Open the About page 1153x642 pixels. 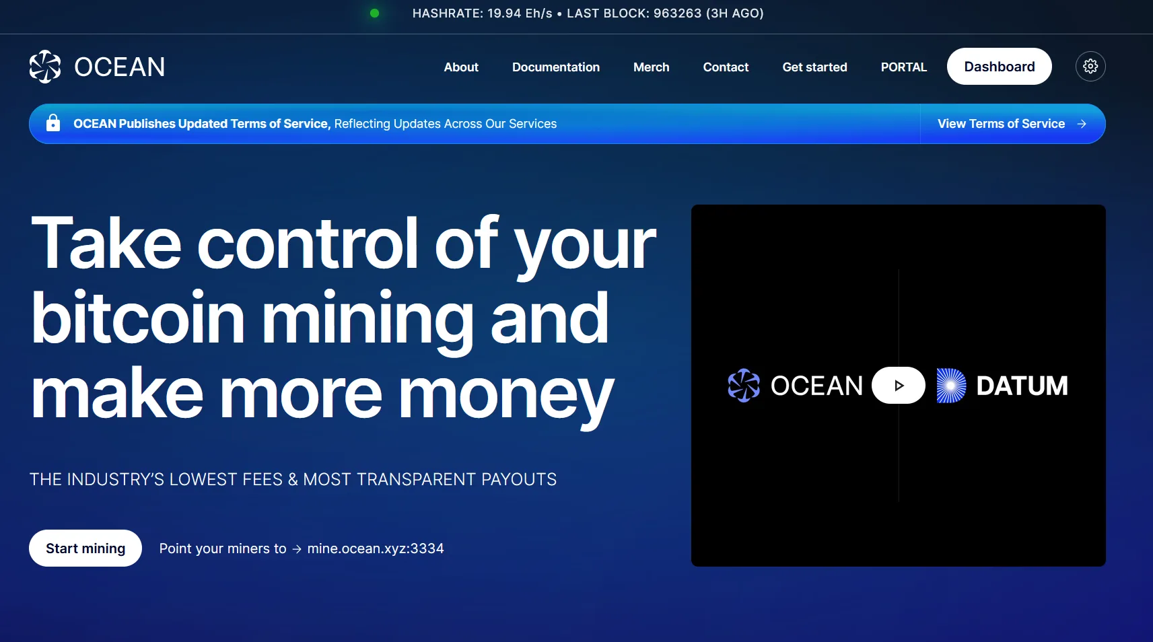point(461,67)
